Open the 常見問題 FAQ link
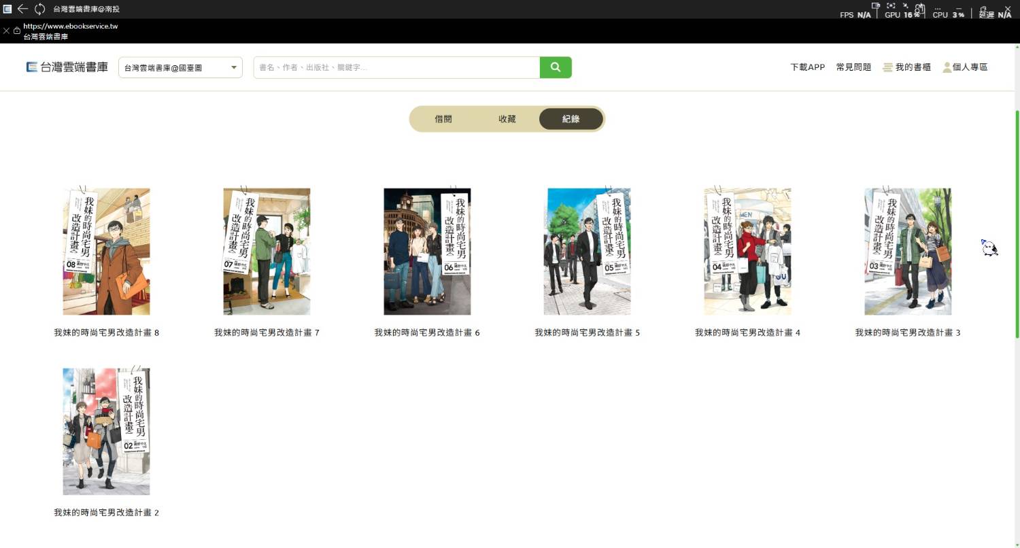1020x548 pixels. (x=853, y=67)
